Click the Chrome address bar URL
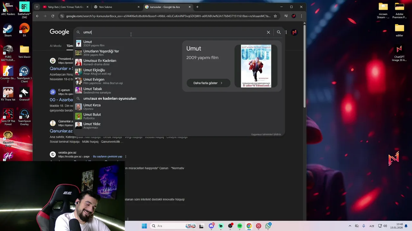 [x=168, y=16]
